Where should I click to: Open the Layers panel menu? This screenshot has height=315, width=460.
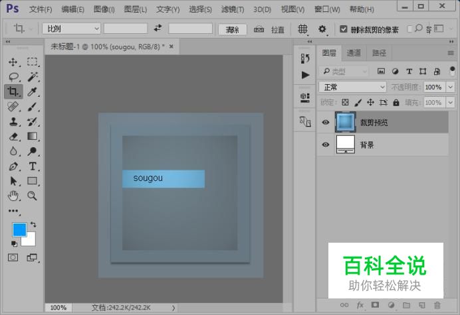(451, 53)
